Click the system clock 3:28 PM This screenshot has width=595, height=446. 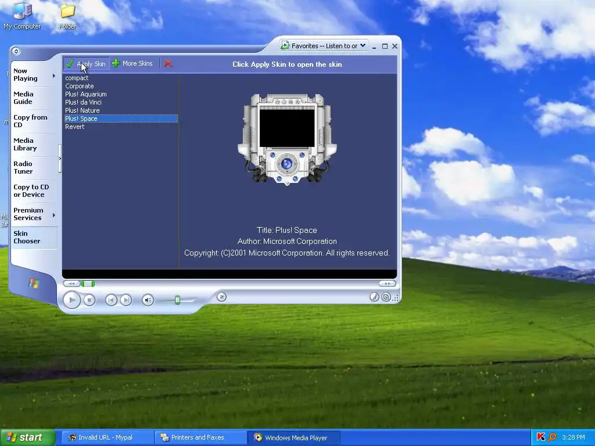pyautogui.click(x=574, y=438)
